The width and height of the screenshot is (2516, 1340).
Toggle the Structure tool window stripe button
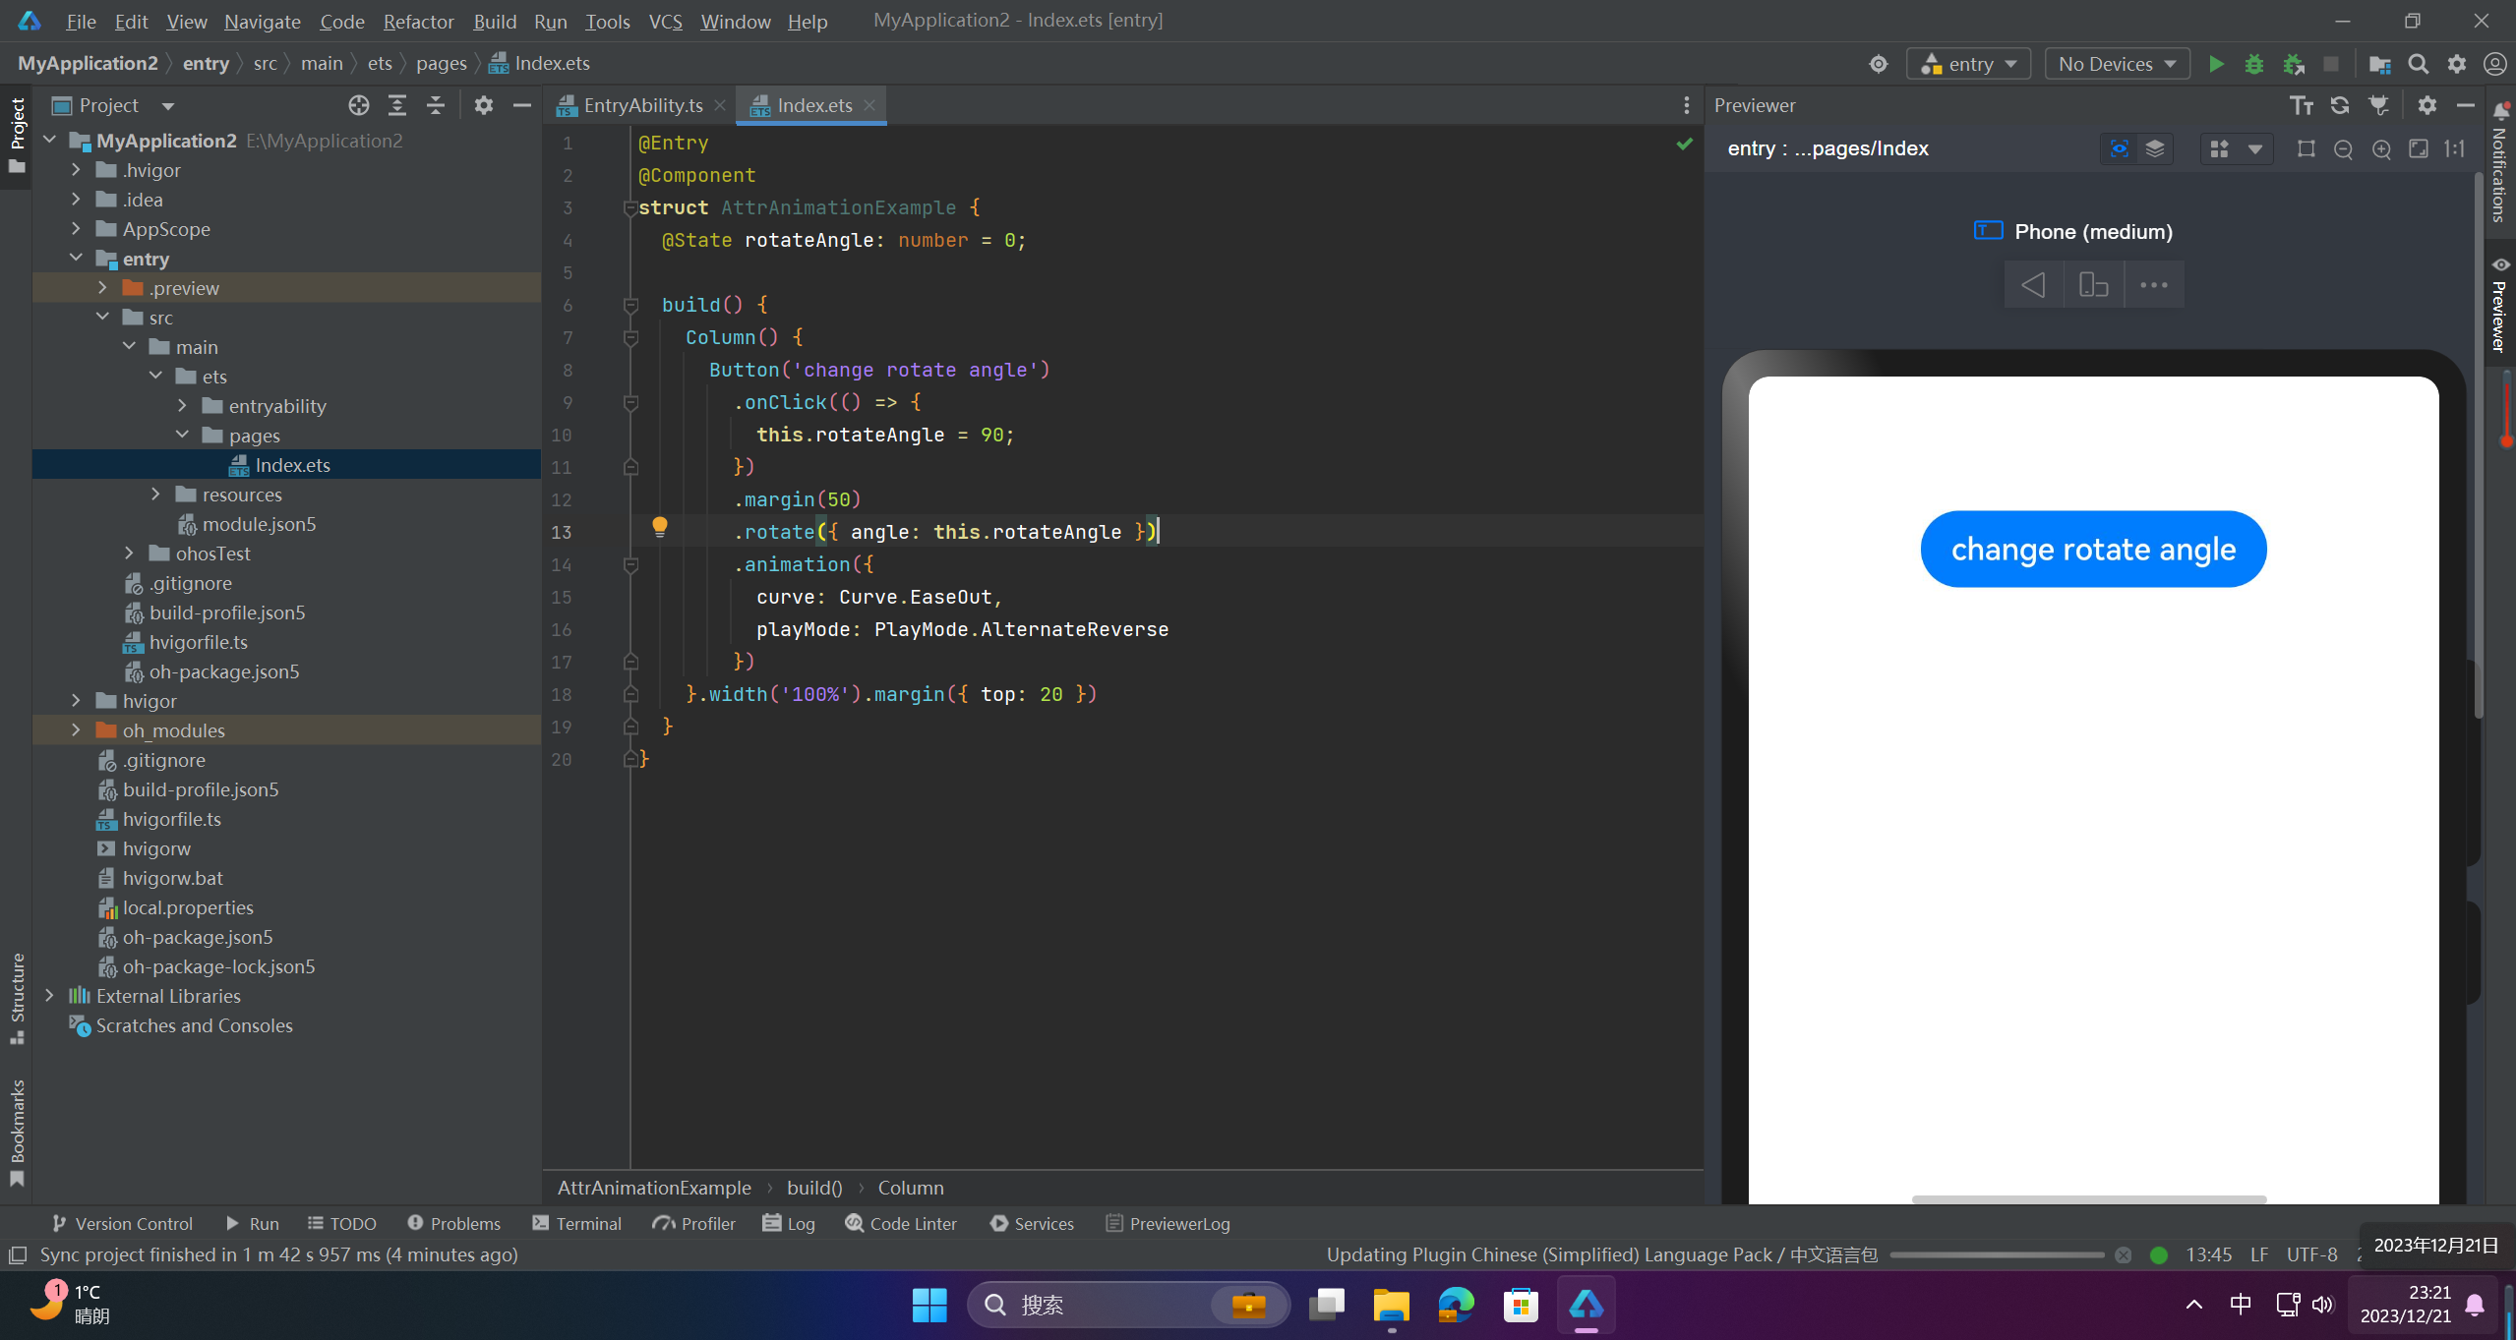(x=17, y=998)
